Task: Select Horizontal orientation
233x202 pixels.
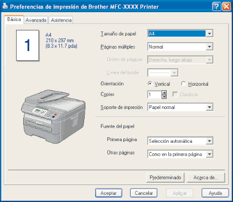Action: pyautogui.click(x=195, y=84)
